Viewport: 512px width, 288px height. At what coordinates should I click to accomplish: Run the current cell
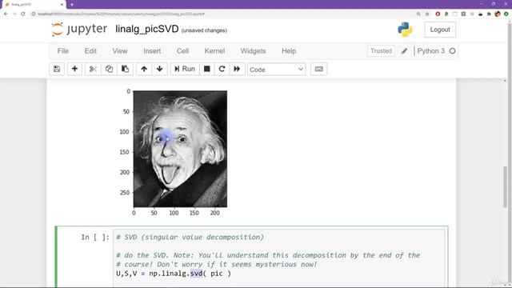(x=185, y=70)
